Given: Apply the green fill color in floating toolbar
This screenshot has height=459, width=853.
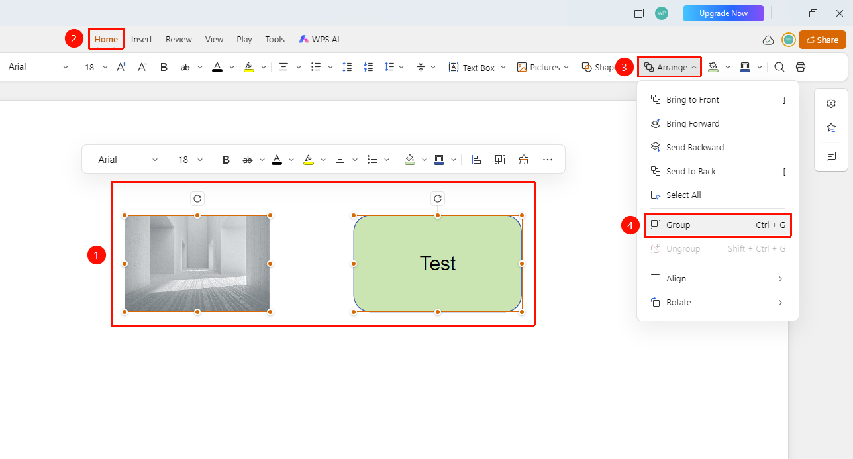Looking at the screenshot, I should [410, 160].
